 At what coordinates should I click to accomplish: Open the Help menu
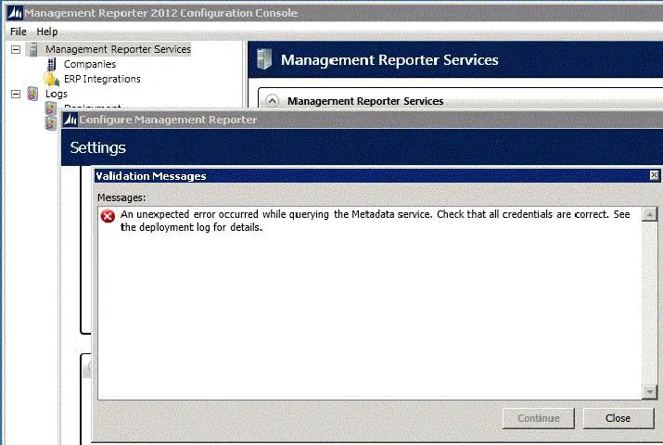47,32
